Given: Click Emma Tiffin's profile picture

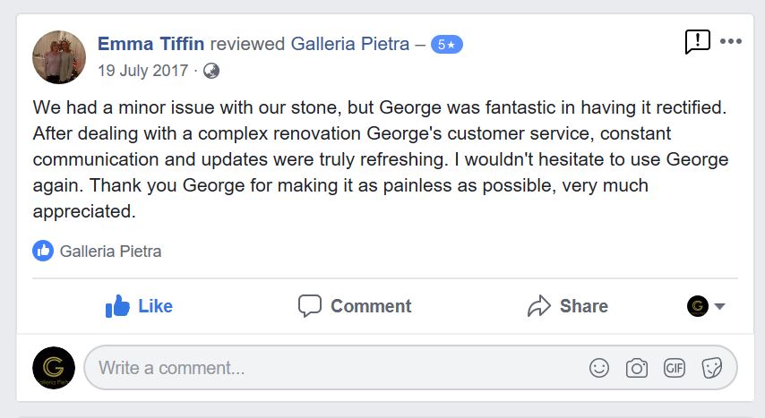Looking at the screenshot, I should [59, 56].
